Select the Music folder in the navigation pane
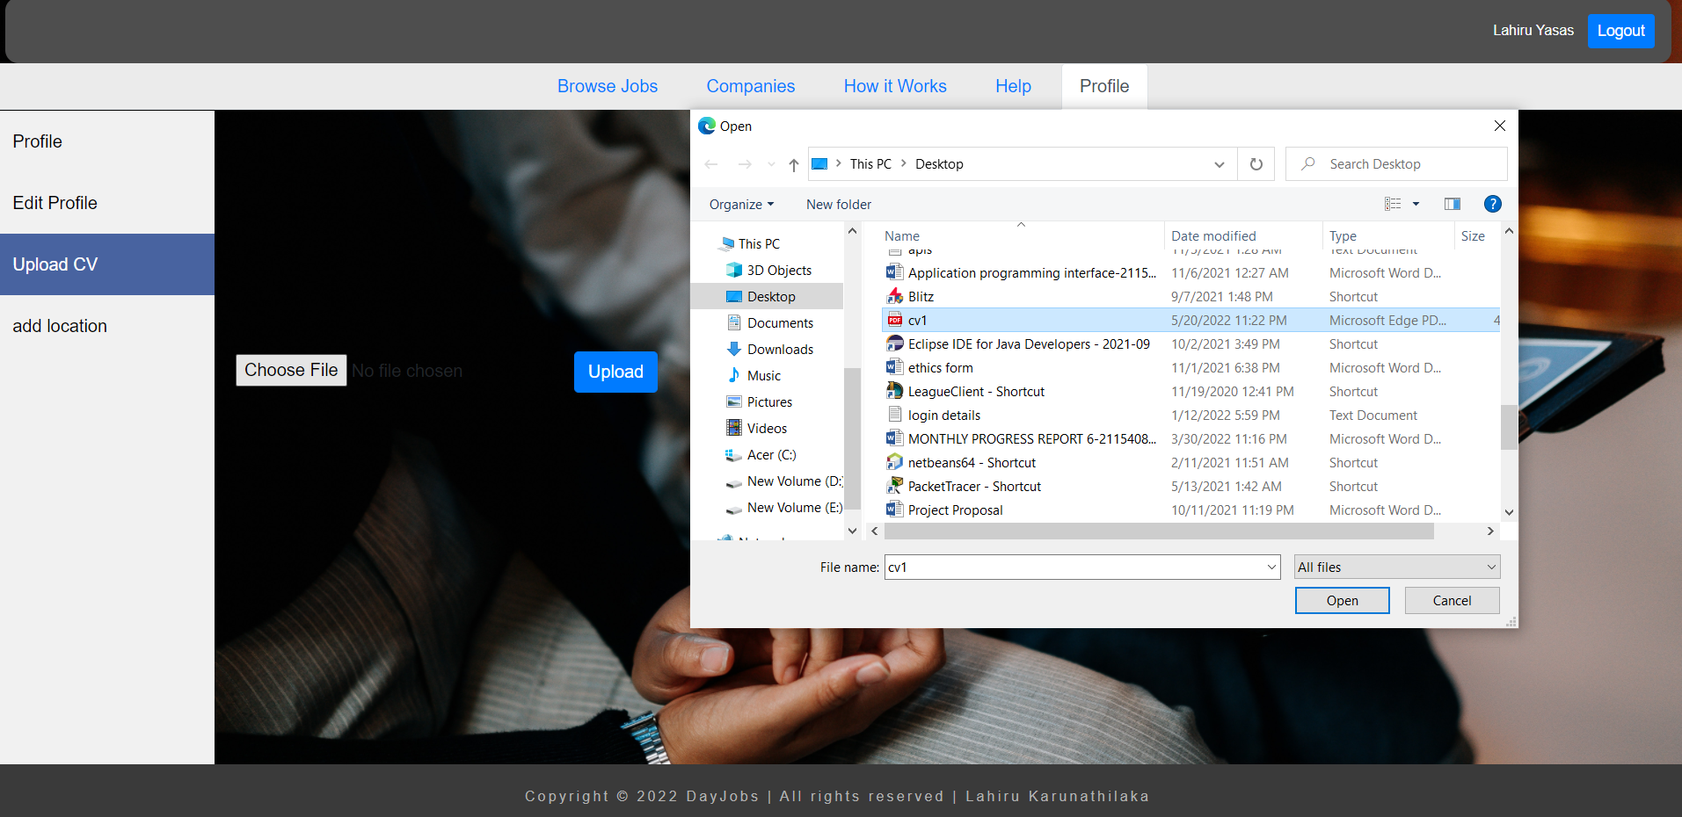Screen dimensions: 1682x817 [x=763, y=376]
